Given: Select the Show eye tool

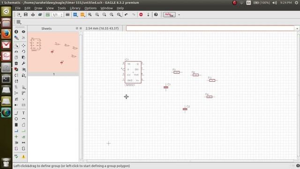Looking at the screenshot, I should click(23, 31).
